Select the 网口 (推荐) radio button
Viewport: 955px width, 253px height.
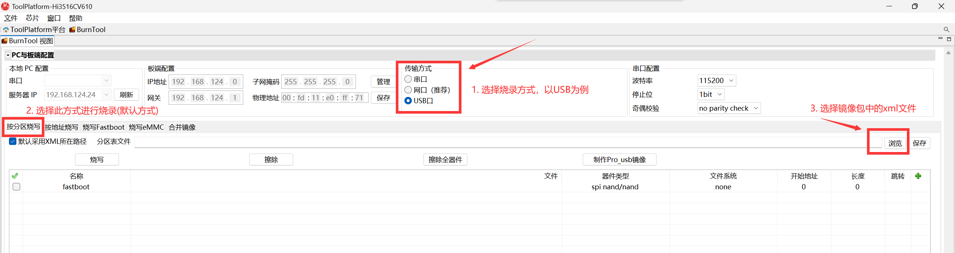pyautogui.click(x=408, y=90)
